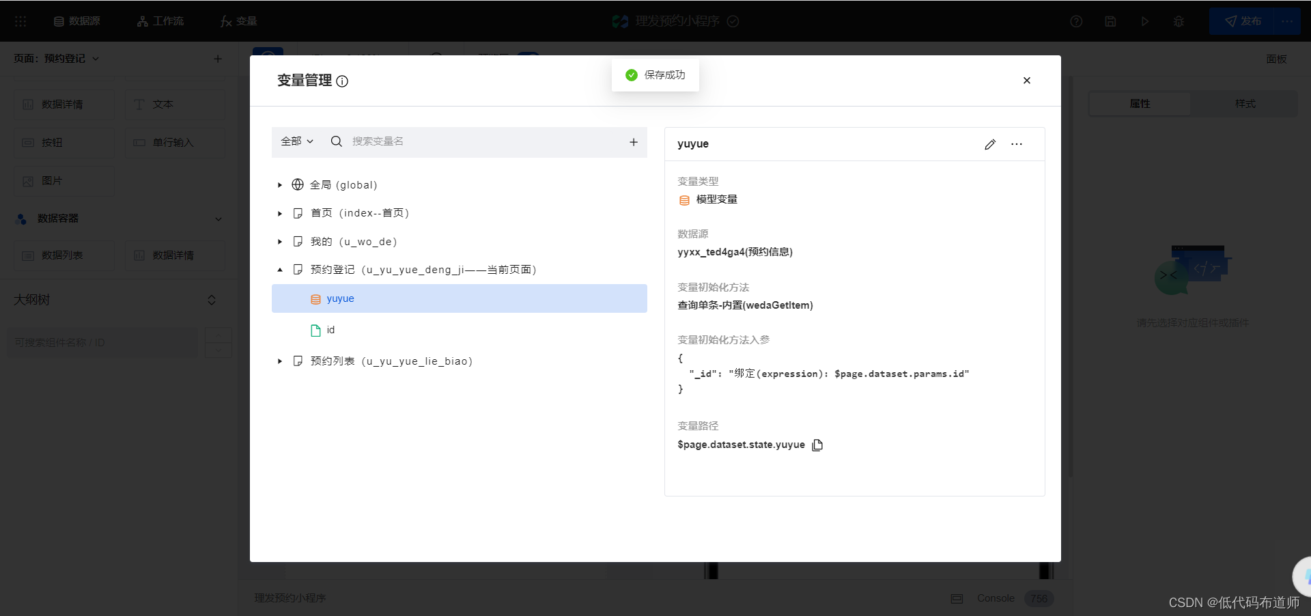Add the 文本 component
This screenshot has height=616, width=1311.
click(x=175, y=104)
